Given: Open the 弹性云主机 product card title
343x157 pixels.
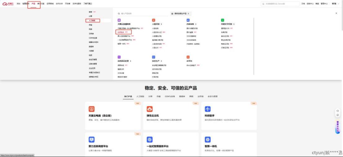Looking at the screenshot, I should tap(152, 116).
